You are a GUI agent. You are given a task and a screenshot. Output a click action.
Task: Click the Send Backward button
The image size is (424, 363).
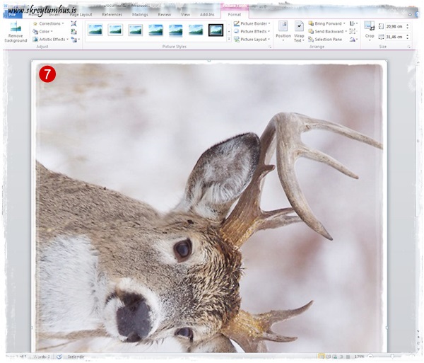point(327,31)
